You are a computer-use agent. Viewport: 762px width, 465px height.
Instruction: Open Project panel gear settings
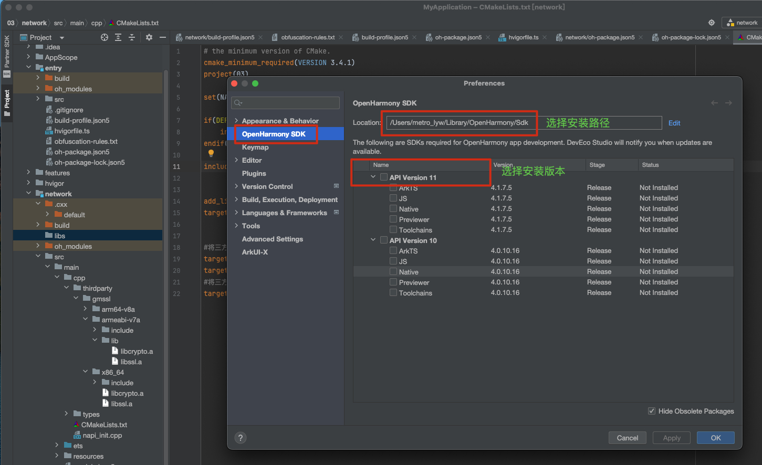pyautogui.click(x=149, y=37)
